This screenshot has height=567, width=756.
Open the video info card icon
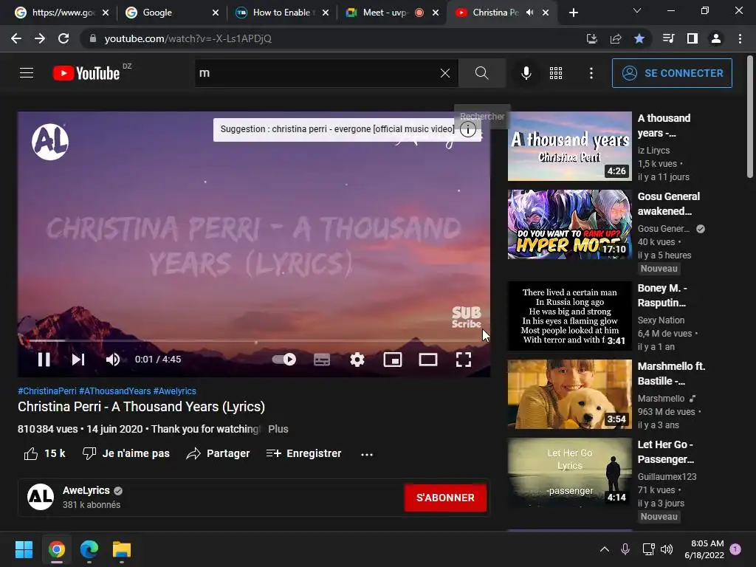(x=467, y=129)
